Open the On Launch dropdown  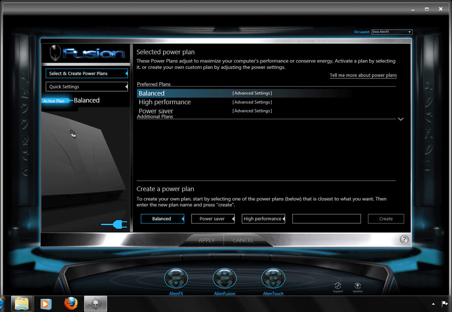tap(392, 32)
